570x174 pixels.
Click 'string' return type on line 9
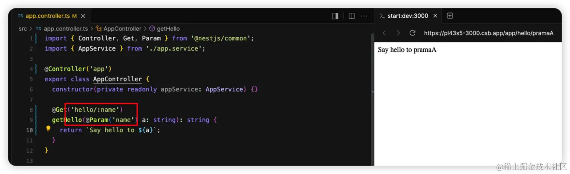198,120
